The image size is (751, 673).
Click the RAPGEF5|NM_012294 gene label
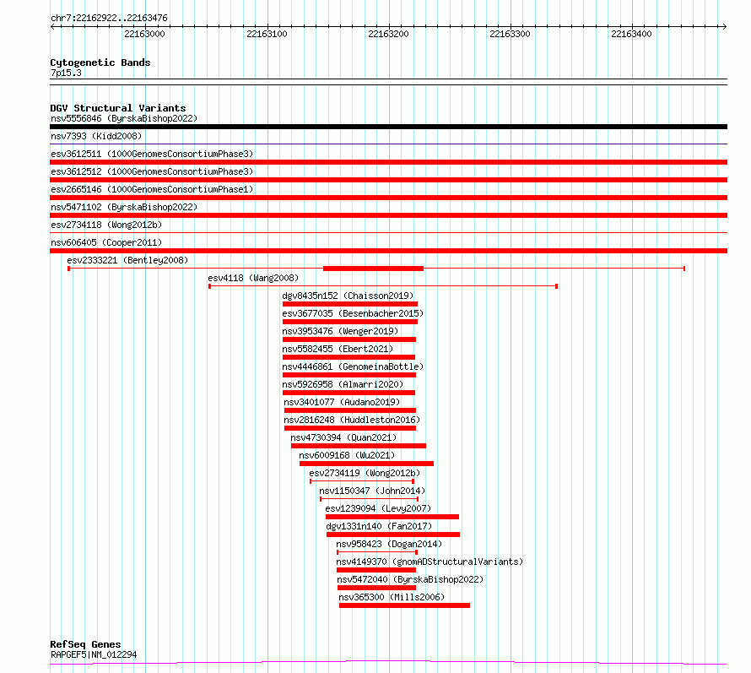click(x=94, y=654)
